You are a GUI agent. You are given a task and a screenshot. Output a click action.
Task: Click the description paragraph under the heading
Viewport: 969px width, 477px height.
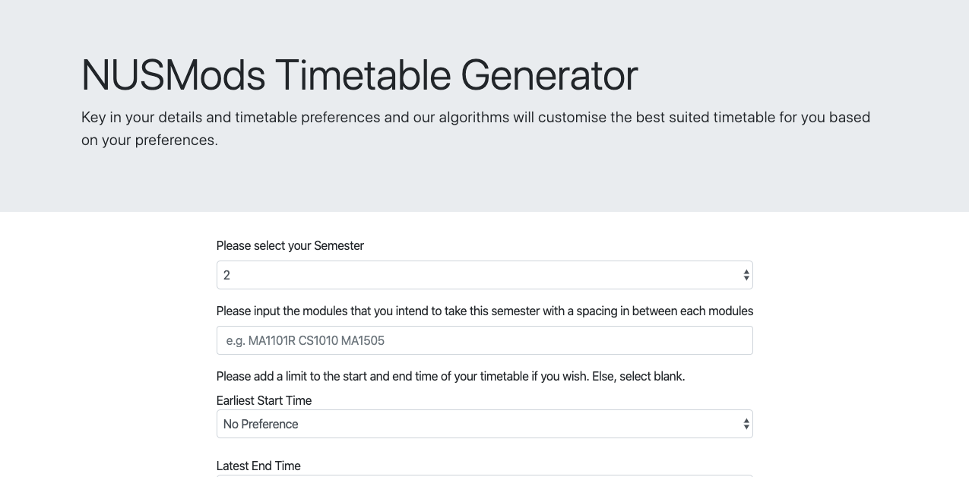476,128
